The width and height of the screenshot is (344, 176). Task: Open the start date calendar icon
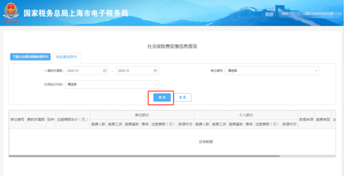[x=104, y=71]
